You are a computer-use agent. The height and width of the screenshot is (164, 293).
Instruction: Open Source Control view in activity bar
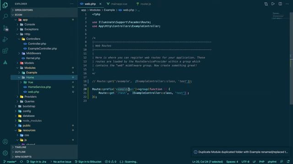coord(5,28)
